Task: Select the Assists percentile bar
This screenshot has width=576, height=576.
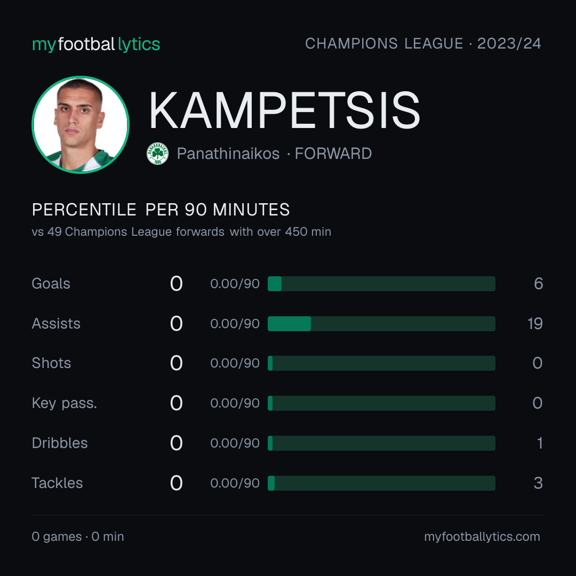Action: (x=381, y=324)
